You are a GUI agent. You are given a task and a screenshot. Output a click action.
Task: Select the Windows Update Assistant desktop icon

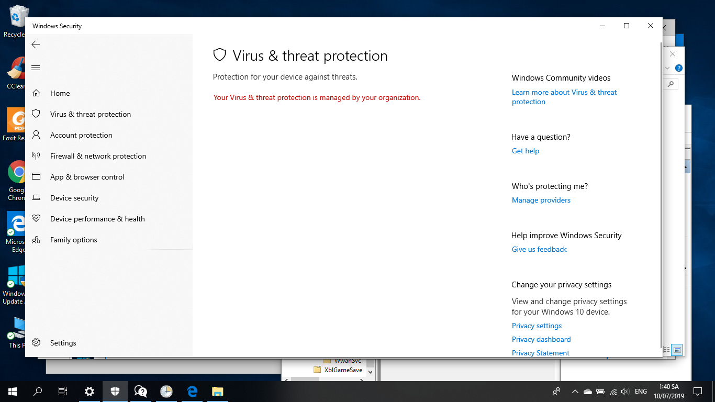point(14,284)
